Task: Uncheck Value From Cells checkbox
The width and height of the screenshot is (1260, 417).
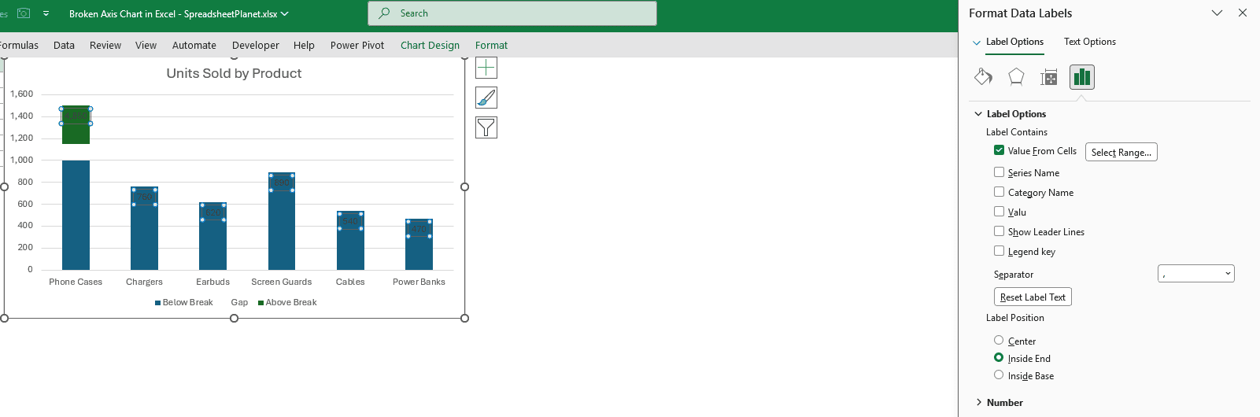Action: click(999, 150)
